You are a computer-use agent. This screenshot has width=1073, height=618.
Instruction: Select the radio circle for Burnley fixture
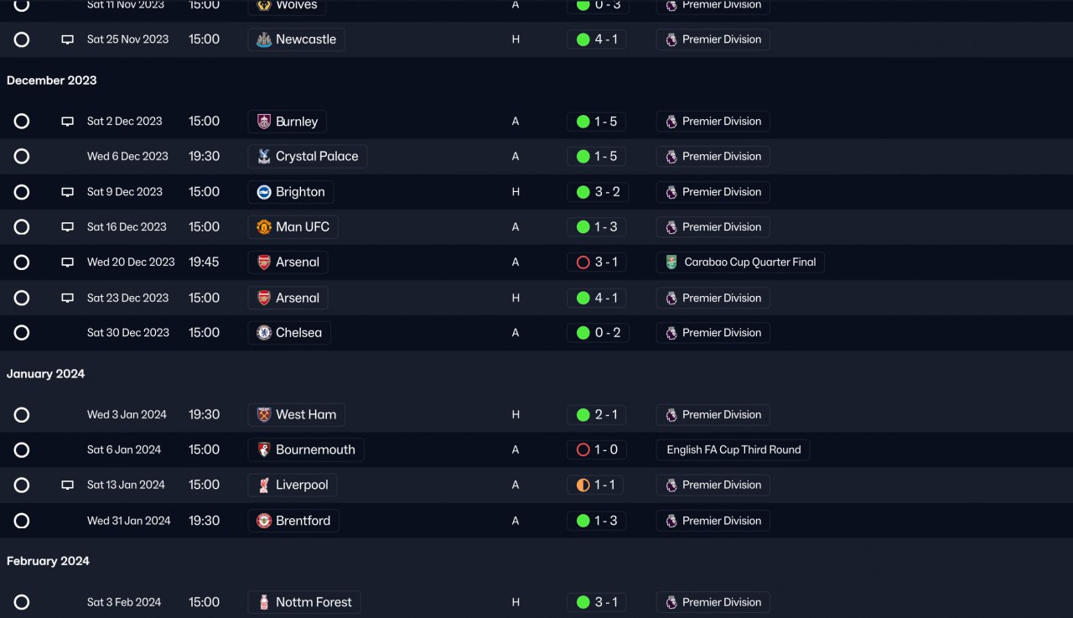[22, 122]
